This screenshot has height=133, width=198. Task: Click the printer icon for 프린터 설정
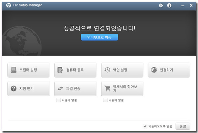[x=14, y=70]
